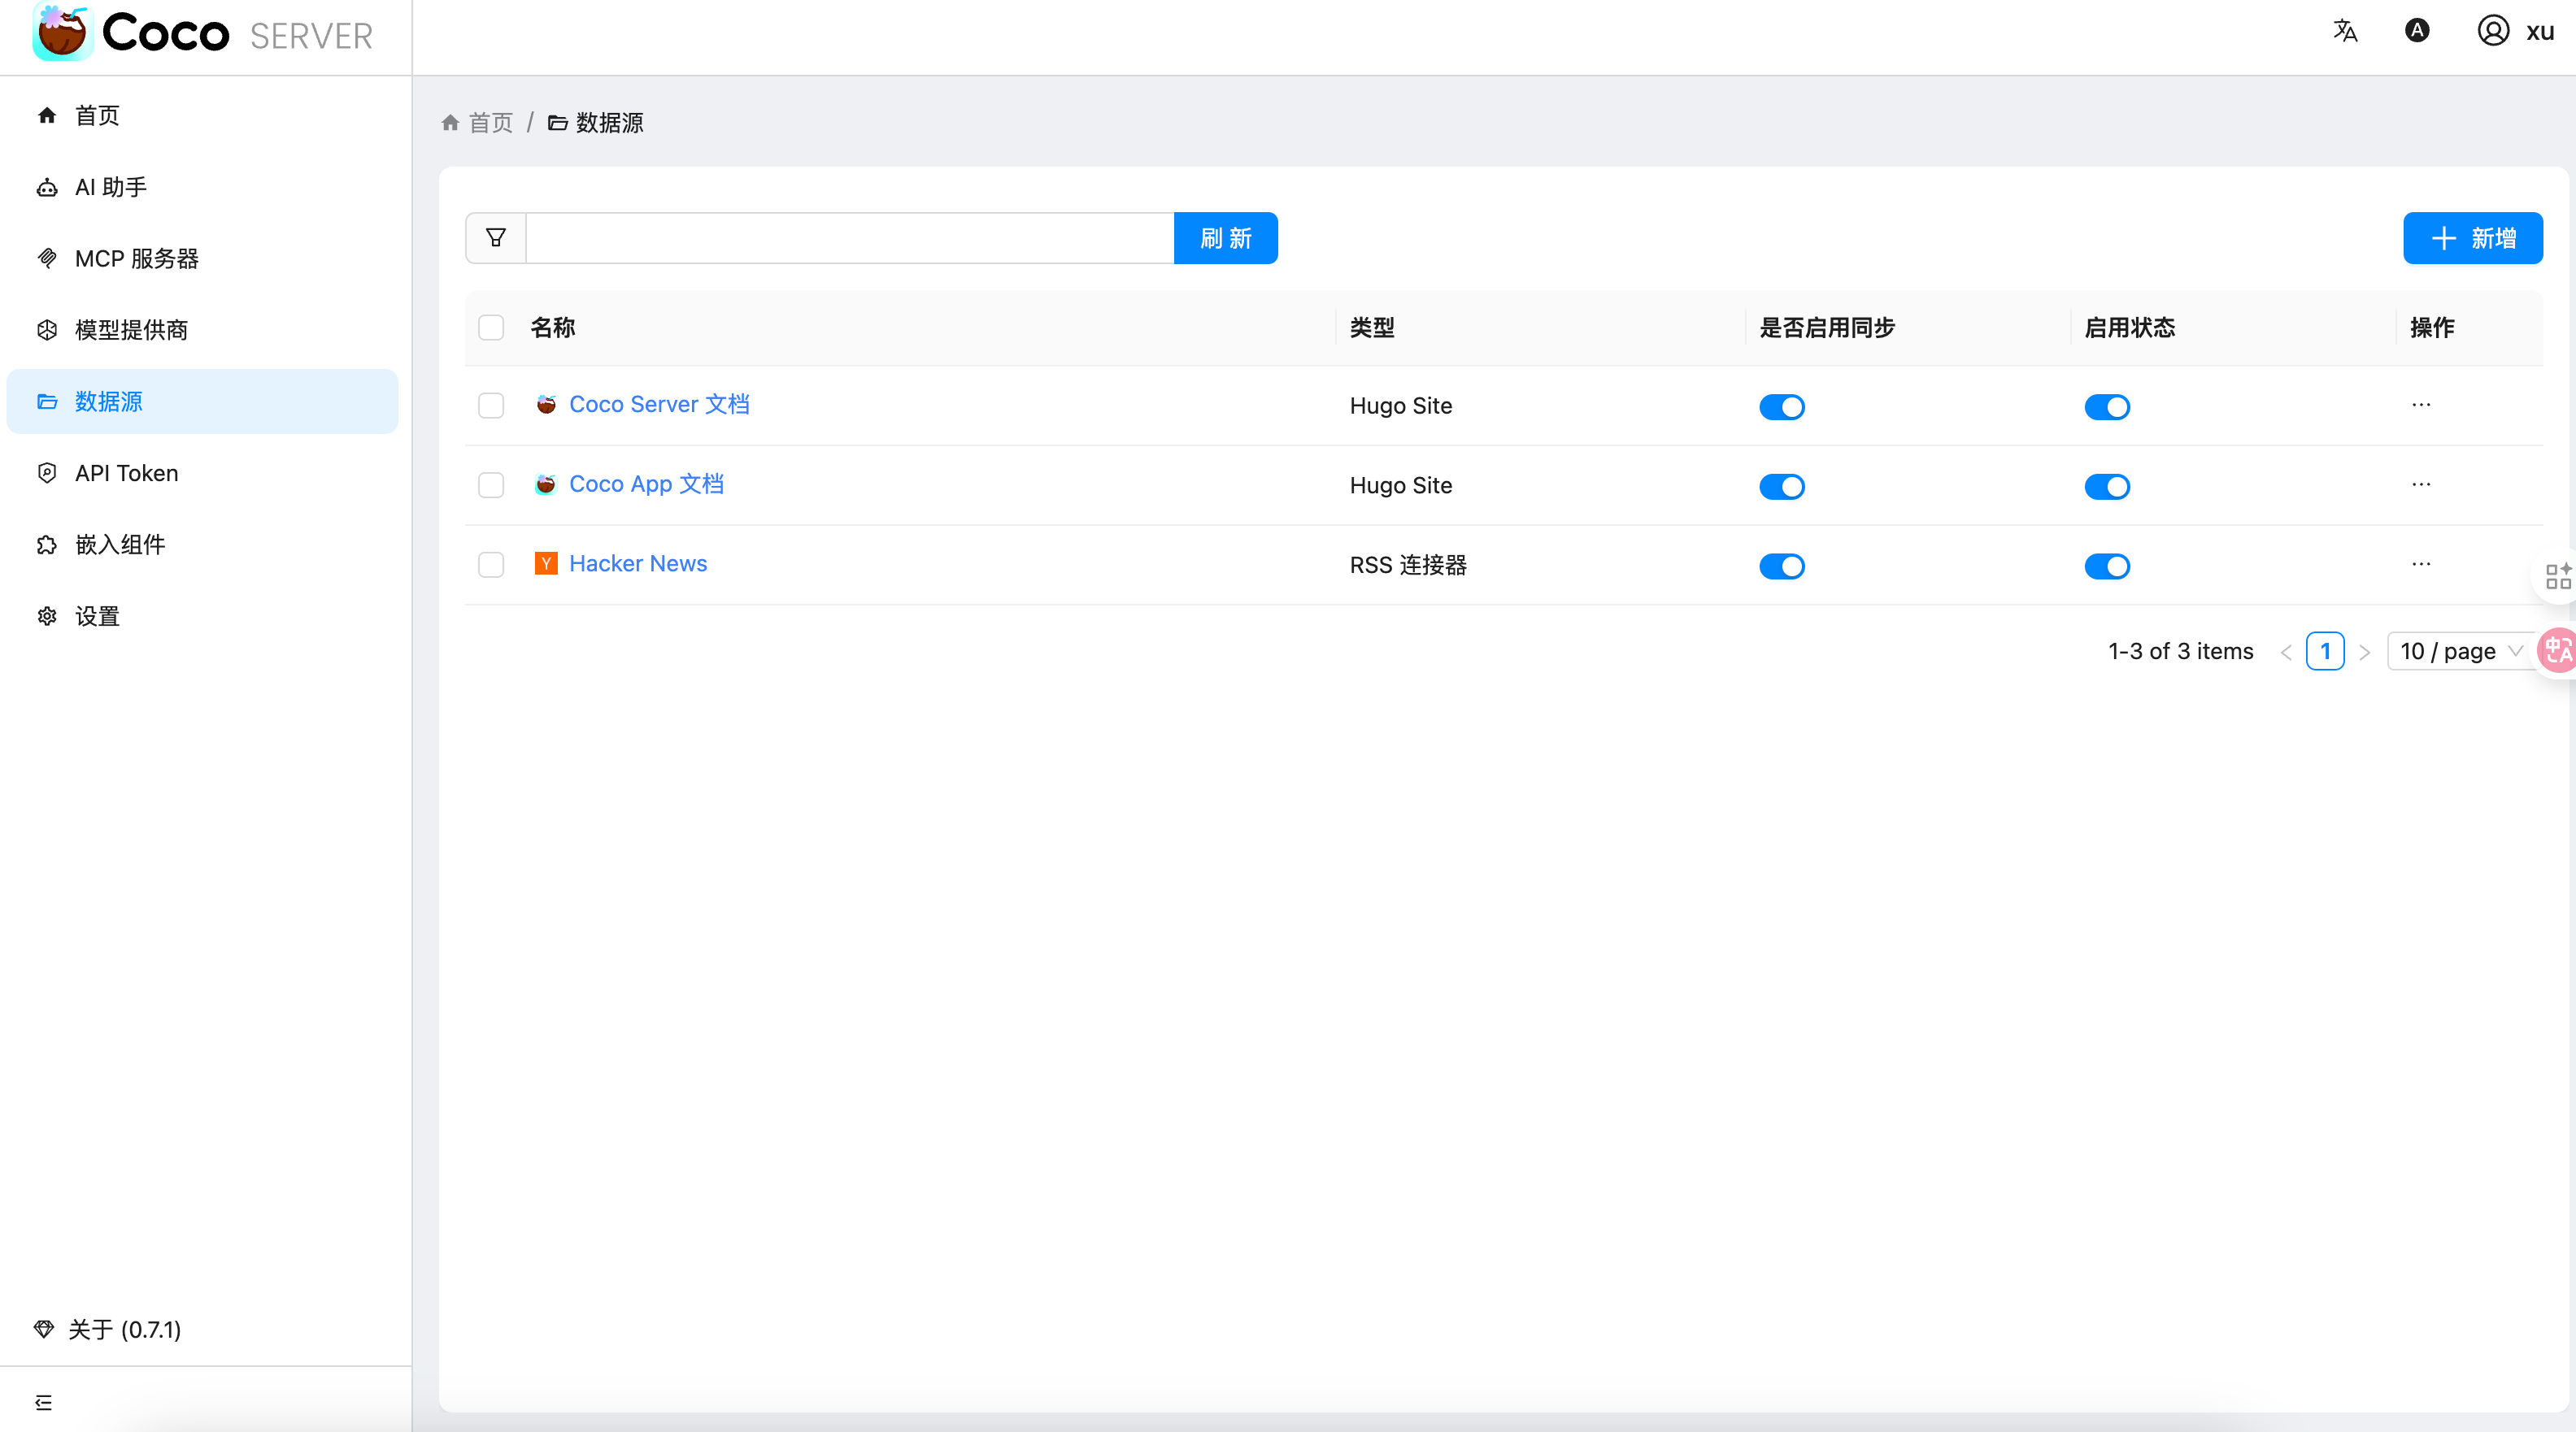
Task: Click the floating grid widget icon
Action: (x=2557, y=575)
